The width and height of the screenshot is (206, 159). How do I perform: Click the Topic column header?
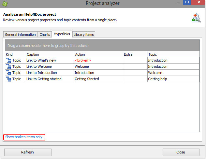173,54
